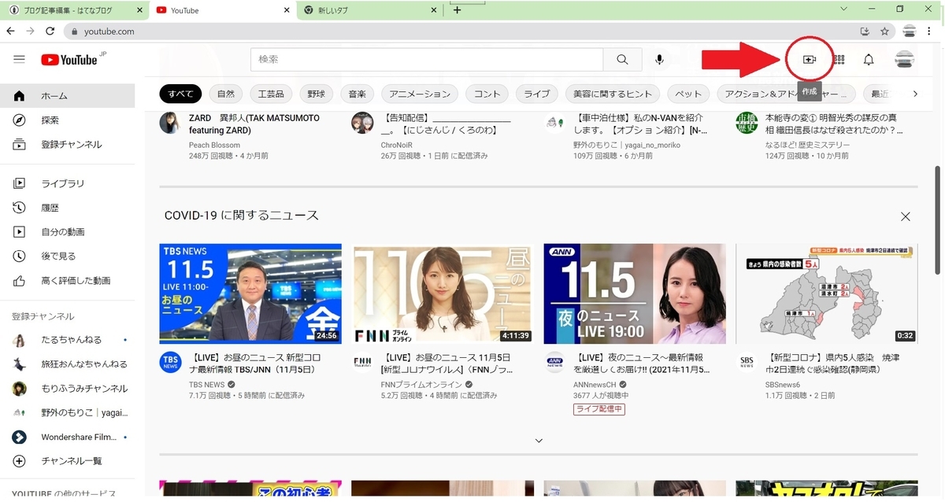Close the 新しいタブ browser tab
This screenshot has width=945, height=502.
click(433, 10)
